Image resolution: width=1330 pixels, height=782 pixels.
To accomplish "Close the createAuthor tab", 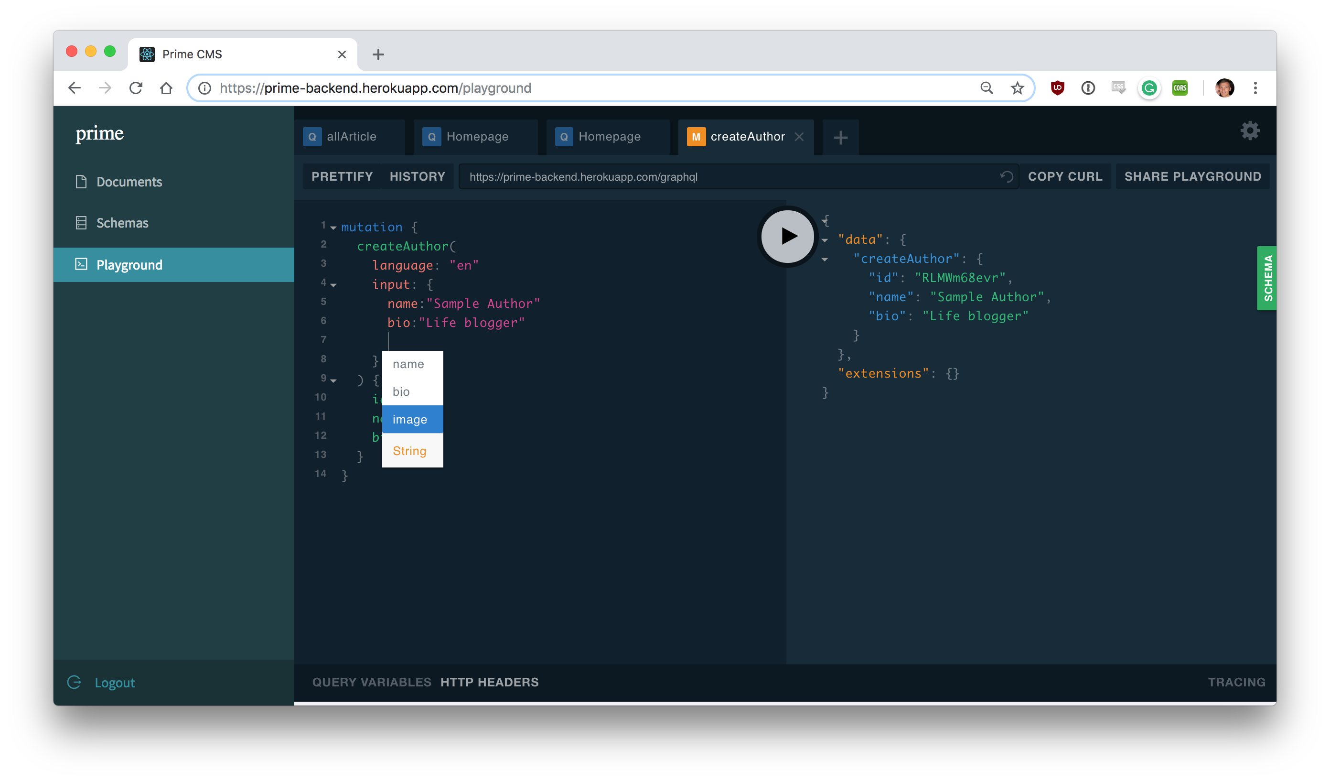I will click(799, 137).
